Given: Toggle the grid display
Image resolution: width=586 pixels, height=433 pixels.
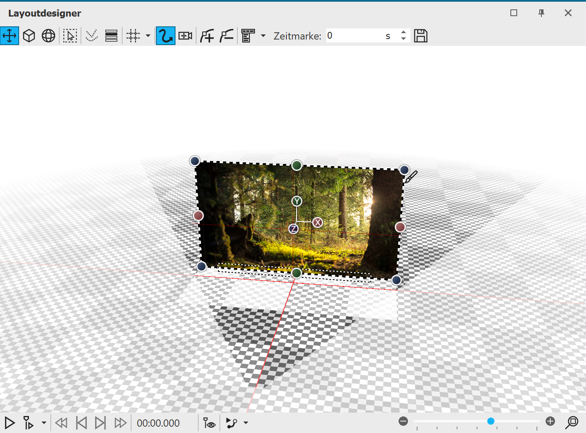Looking at the screenshot, I should [x=132, y=36].
